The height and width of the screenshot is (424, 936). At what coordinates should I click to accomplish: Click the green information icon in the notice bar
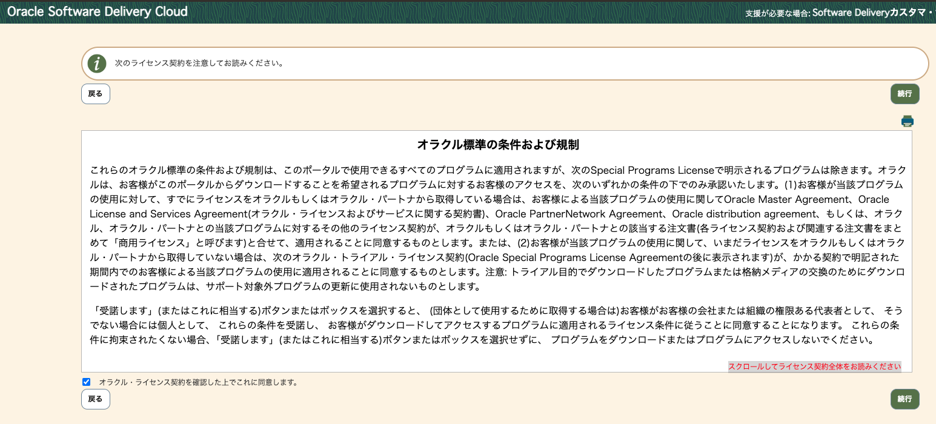[x=97, y=64]
